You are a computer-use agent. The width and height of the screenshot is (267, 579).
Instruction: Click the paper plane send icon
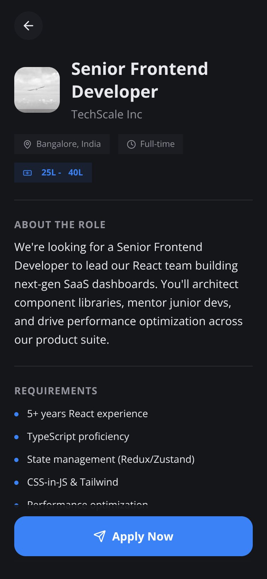(x=100, y=536)
